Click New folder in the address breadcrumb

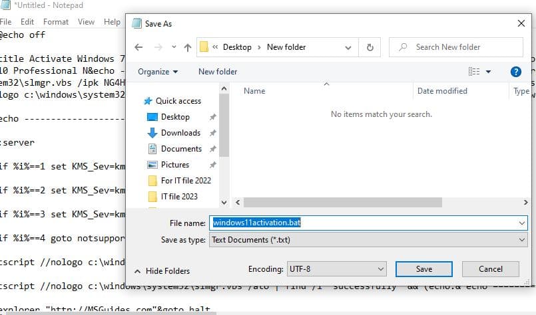pos(286,47)
